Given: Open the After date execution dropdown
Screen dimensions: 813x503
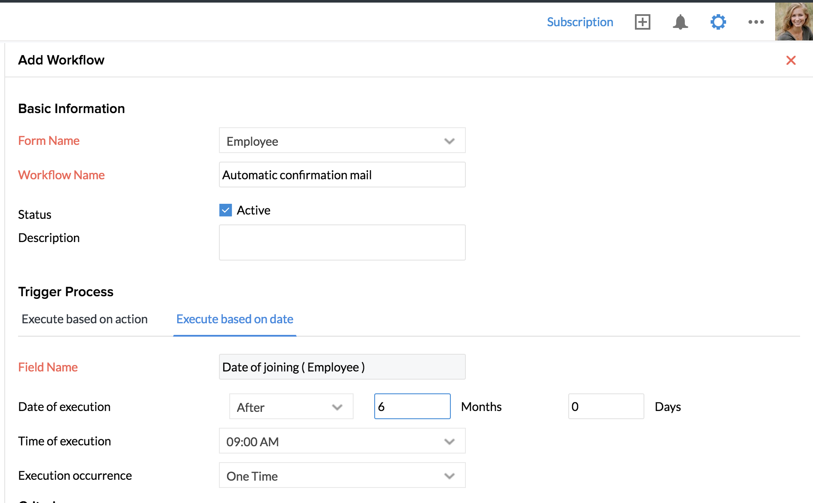Looking at the screenshot, I should click(x=291, y=407).
